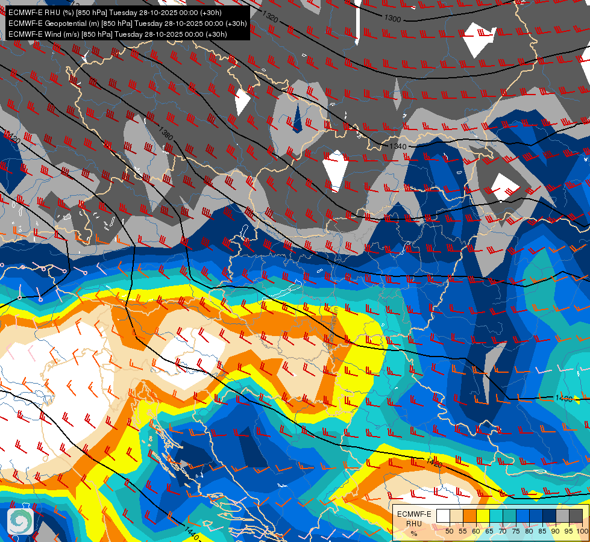Click the legend label "RHU"

[x=414, y=524]
